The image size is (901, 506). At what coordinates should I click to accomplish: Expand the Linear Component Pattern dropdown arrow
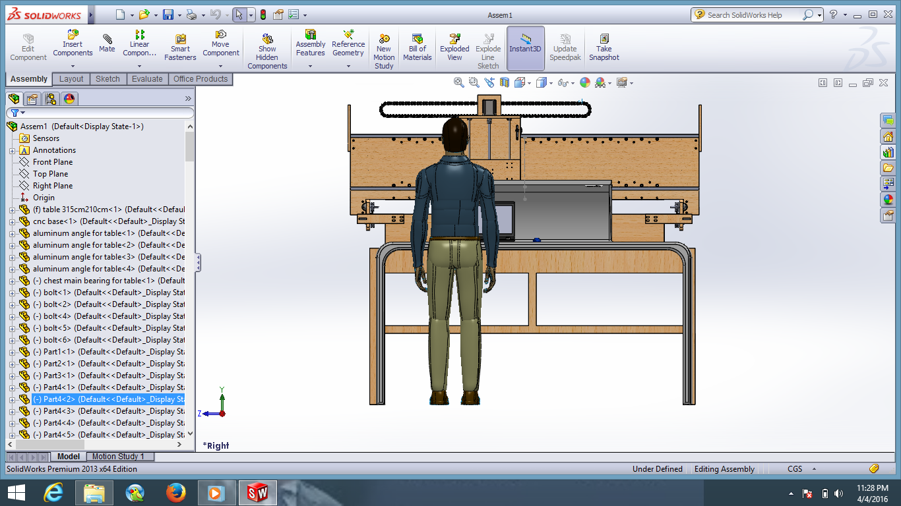click(139, 66)
